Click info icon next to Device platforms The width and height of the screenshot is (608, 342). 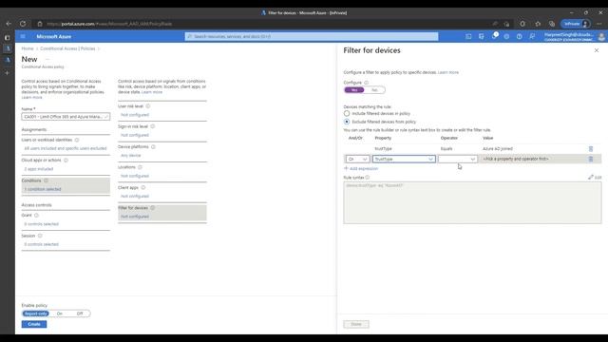(153, 146)
